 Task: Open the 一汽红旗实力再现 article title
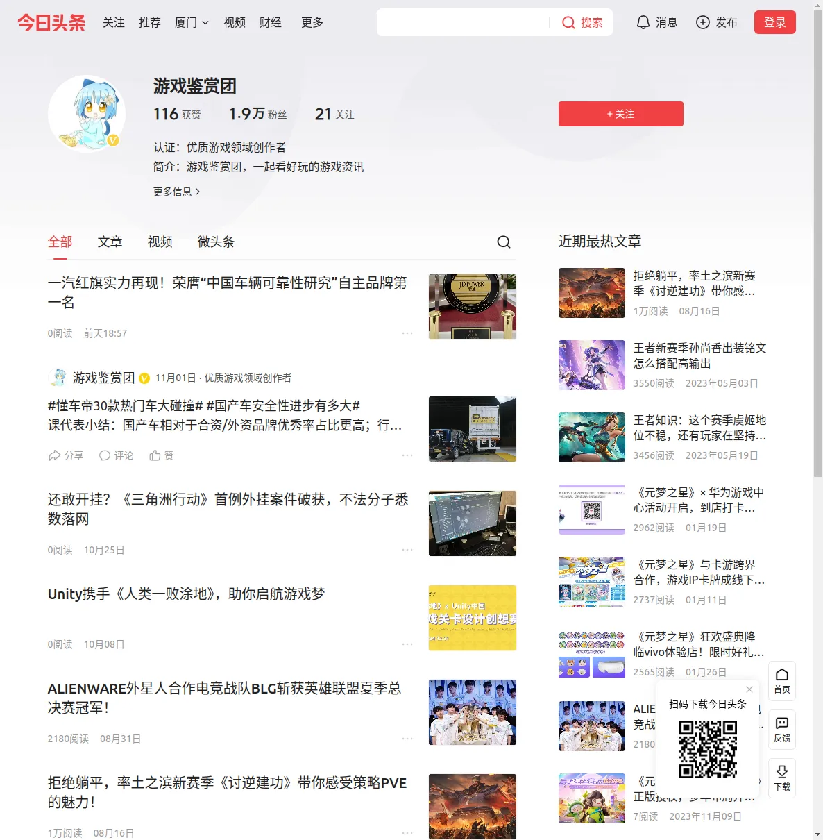[x=228, y=292]
